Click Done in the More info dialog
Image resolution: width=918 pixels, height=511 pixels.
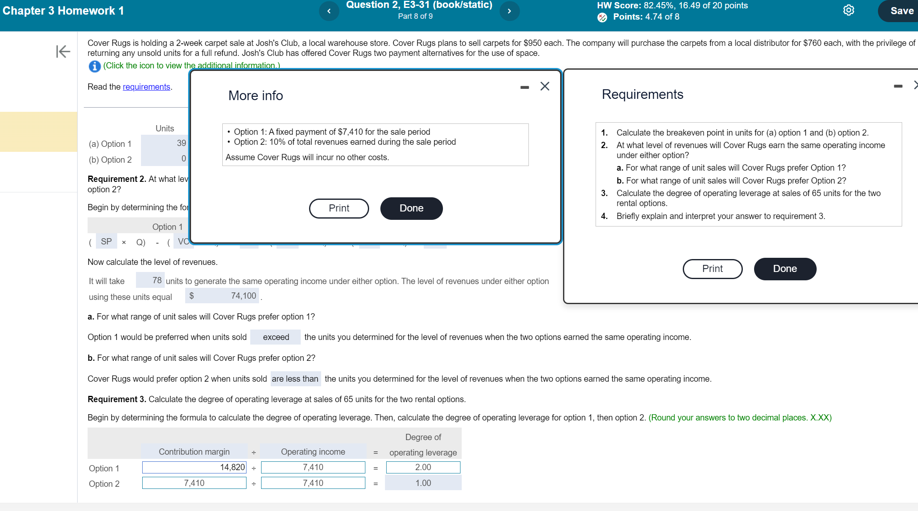point(411,208)
